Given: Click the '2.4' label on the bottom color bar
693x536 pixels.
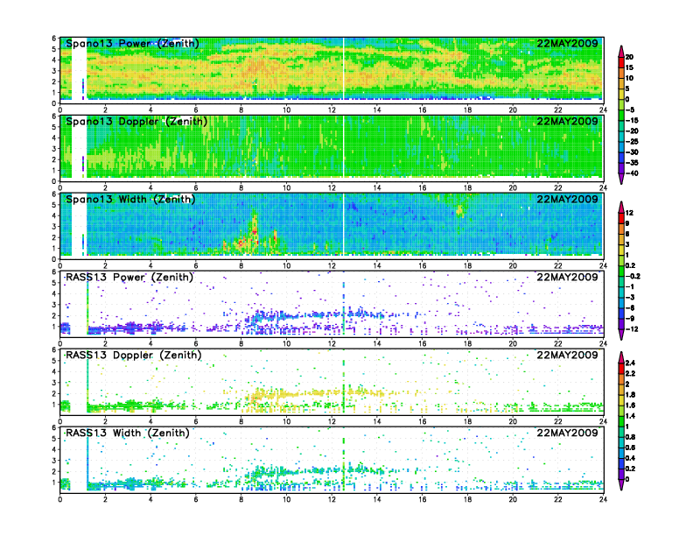Looking at the screenshot, I should coord(631,363).
